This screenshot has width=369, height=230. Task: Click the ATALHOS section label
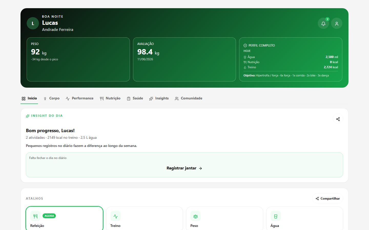point(35,199)
